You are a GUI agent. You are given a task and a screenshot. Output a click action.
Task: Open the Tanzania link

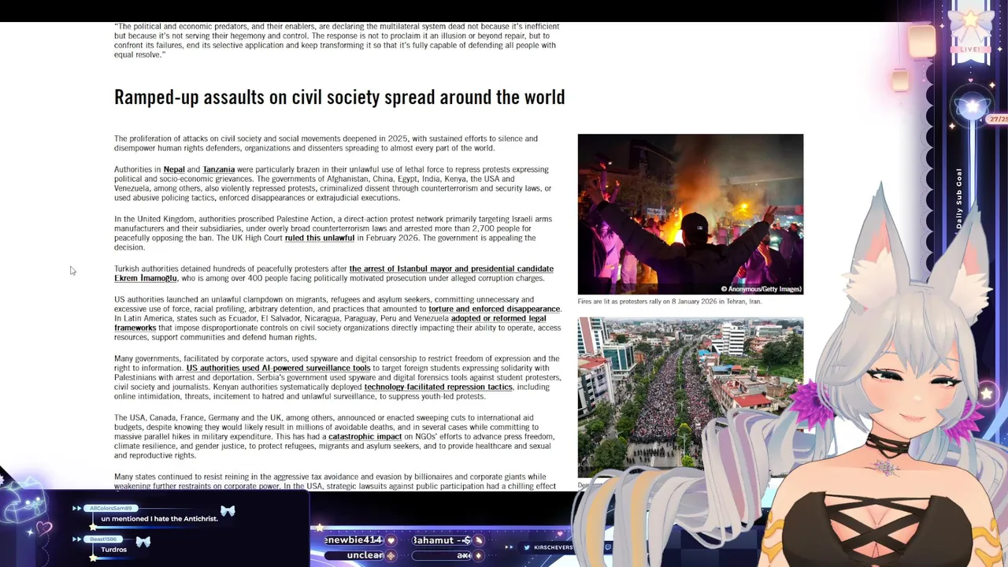pyautogui.click(x=219, y=169)
